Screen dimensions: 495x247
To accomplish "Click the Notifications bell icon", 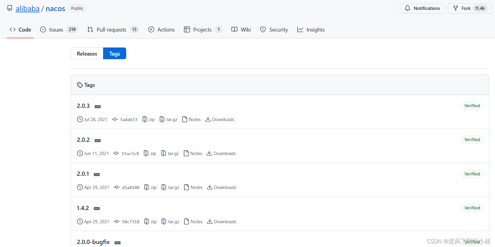I will coord(408,8).
